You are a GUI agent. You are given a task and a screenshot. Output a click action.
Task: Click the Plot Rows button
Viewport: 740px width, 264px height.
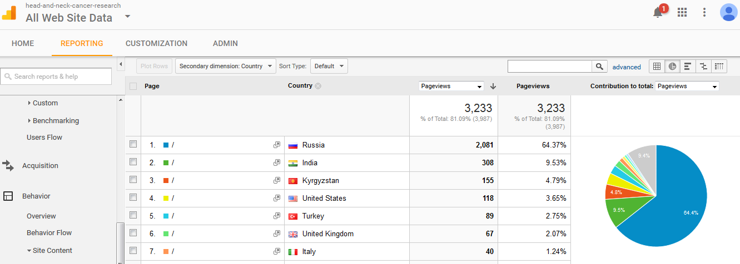(x=154, y=66)
